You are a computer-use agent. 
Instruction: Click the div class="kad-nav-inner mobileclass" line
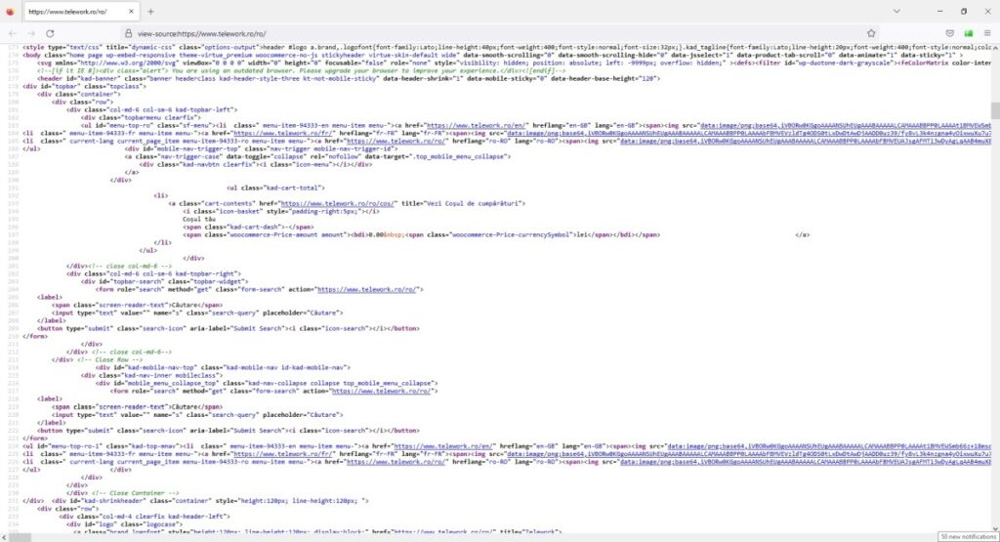tap(151, 376)
